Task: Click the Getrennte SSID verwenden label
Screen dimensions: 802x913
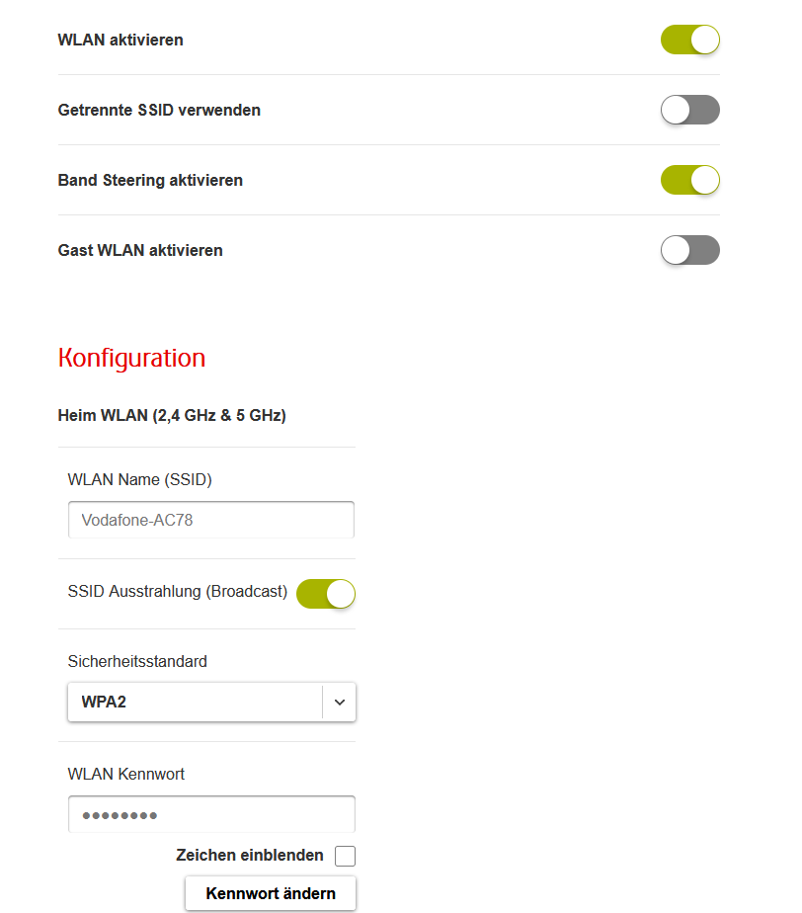Action: pyautogui.click(x=159, y=110)
